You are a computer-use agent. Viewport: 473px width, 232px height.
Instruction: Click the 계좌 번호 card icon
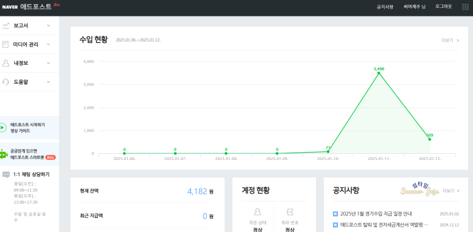(x=290, y=212)
